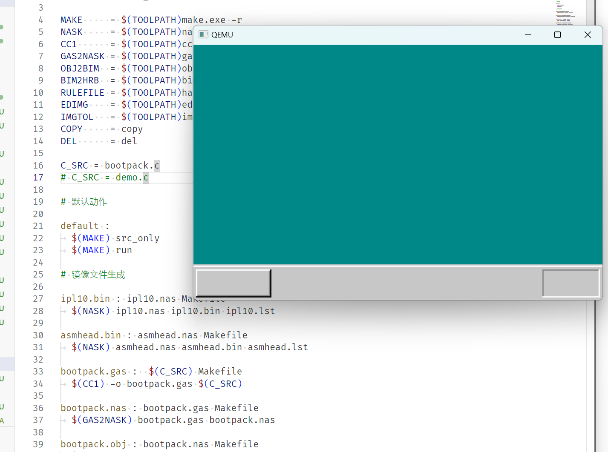Click the editor minimap code preview
Screen dimensions: 608x452
click(565, 13)
